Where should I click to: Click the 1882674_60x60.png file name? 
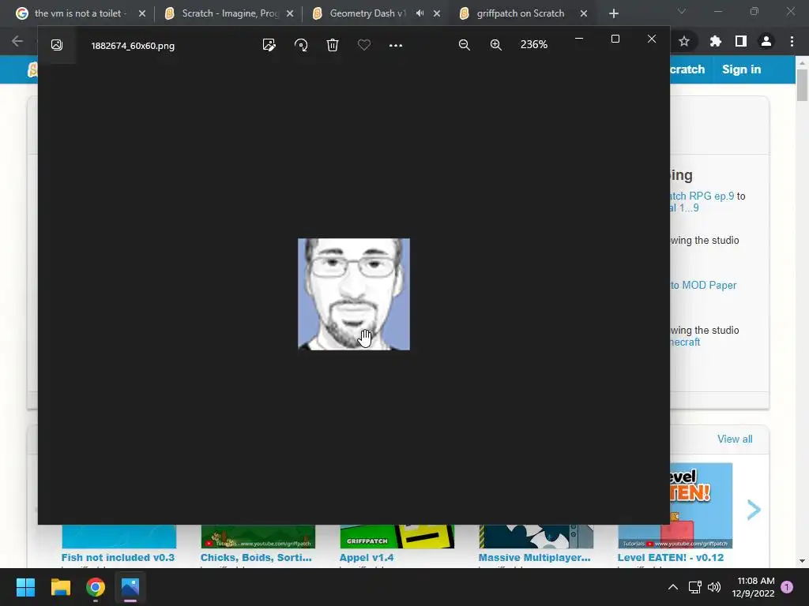pos(133,46)
